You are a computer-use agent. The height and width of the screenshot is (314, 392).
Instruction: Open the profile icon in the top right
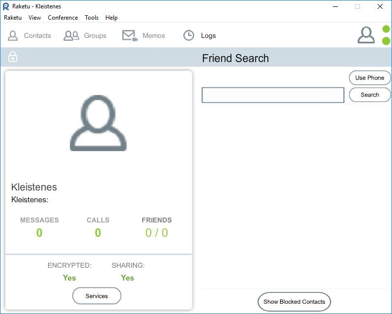pyautogui.click(x=366, y=35)
